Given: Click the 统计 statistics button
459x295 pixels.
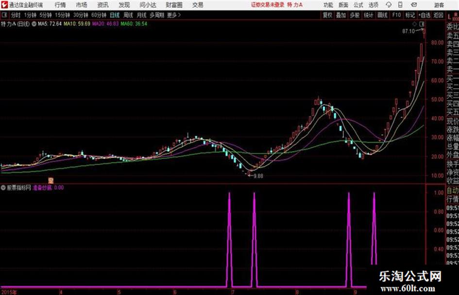Looking at the screenshot, I should tap(368, 15).
